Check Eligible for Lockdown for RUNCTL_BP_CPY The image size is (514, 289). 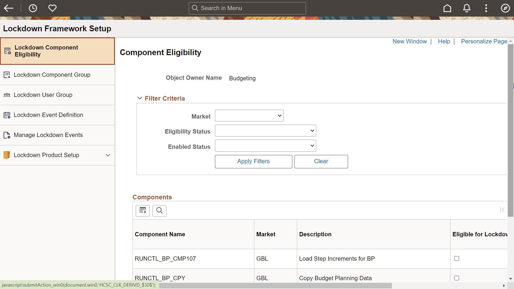pos(457,278)
